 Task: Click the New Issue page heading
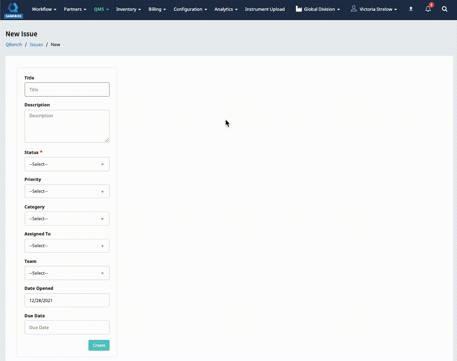(22, 34)
